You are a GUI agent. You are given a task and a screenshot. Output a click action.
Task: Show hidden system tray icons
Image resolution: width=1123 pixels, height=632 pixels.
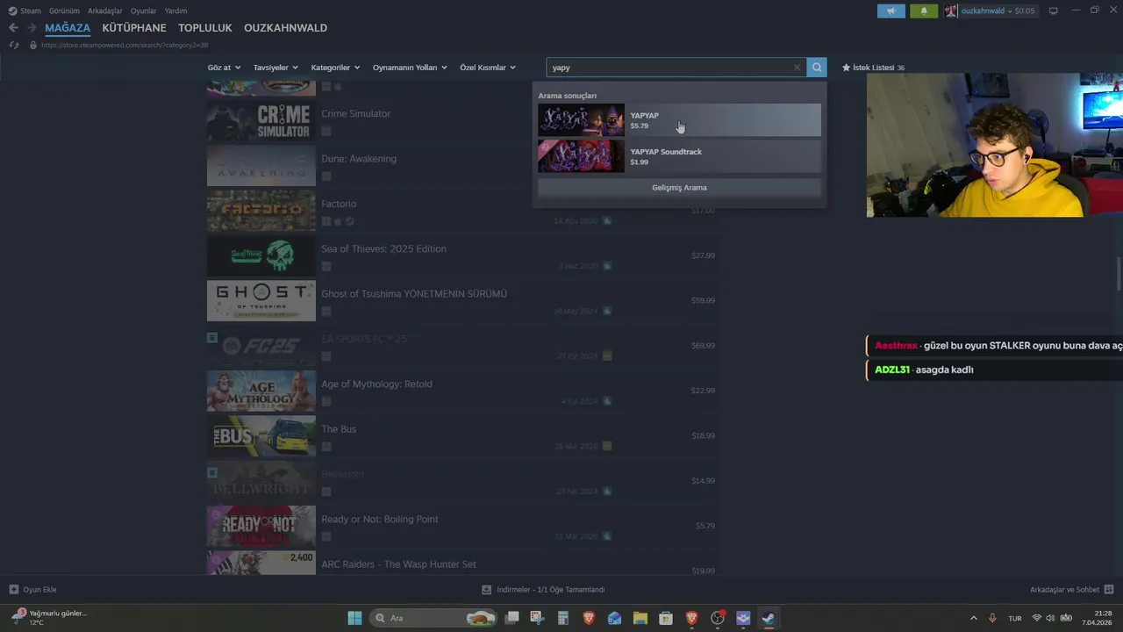pos(973,618)
